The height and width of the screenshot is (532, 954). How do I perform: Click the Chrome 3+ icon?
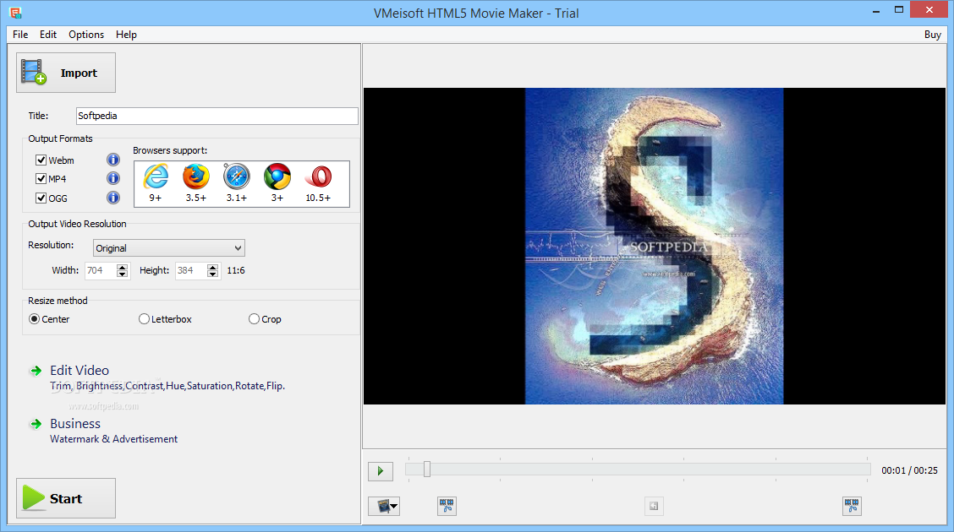[x=277, y=176]
